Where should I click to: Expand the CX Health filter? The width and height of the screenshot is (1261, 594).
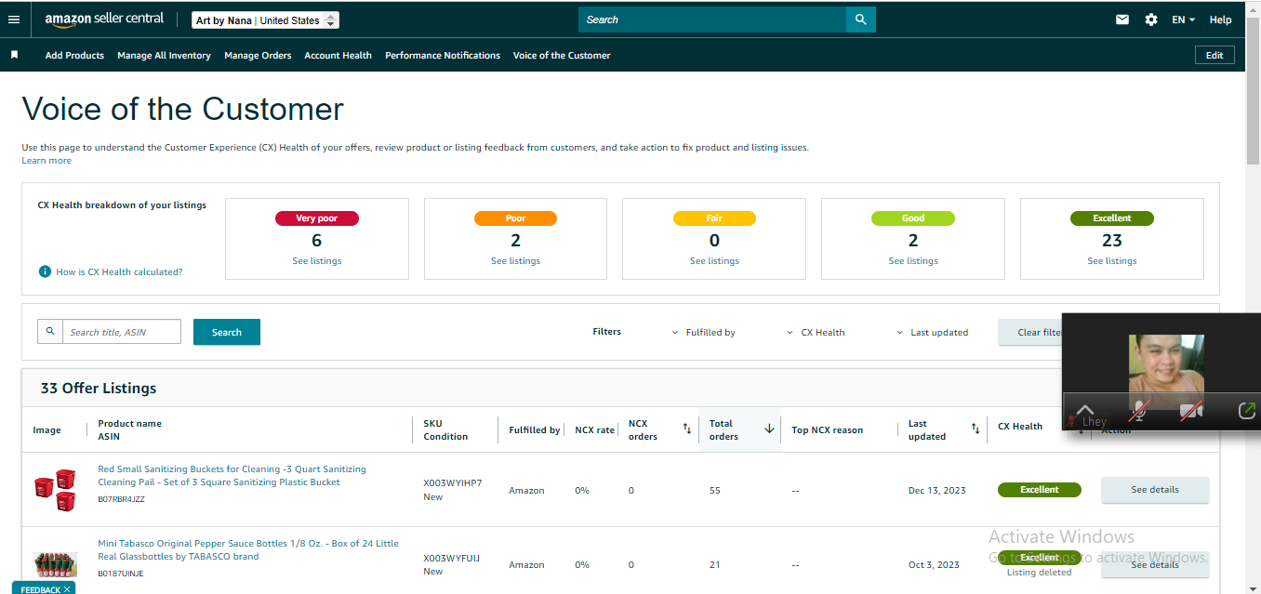click(816, 332)
